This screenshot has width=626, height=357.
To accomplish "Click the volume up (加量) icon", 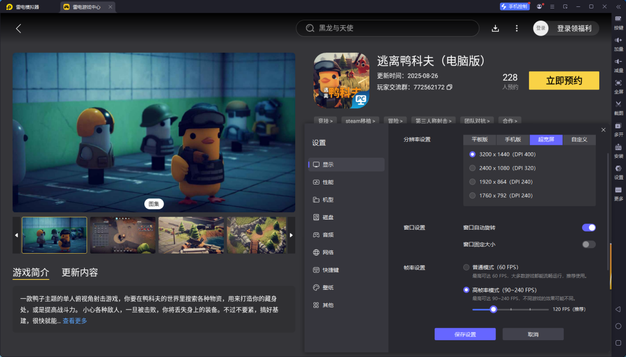I will (618, 40).
